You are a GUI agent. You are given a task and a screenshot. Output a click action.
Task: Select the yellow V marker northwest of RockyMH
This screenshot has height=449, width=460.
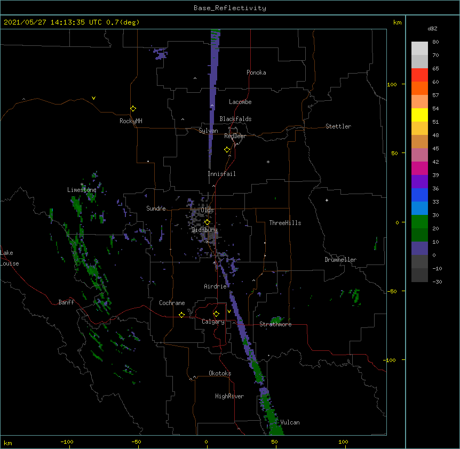point(93,98)
